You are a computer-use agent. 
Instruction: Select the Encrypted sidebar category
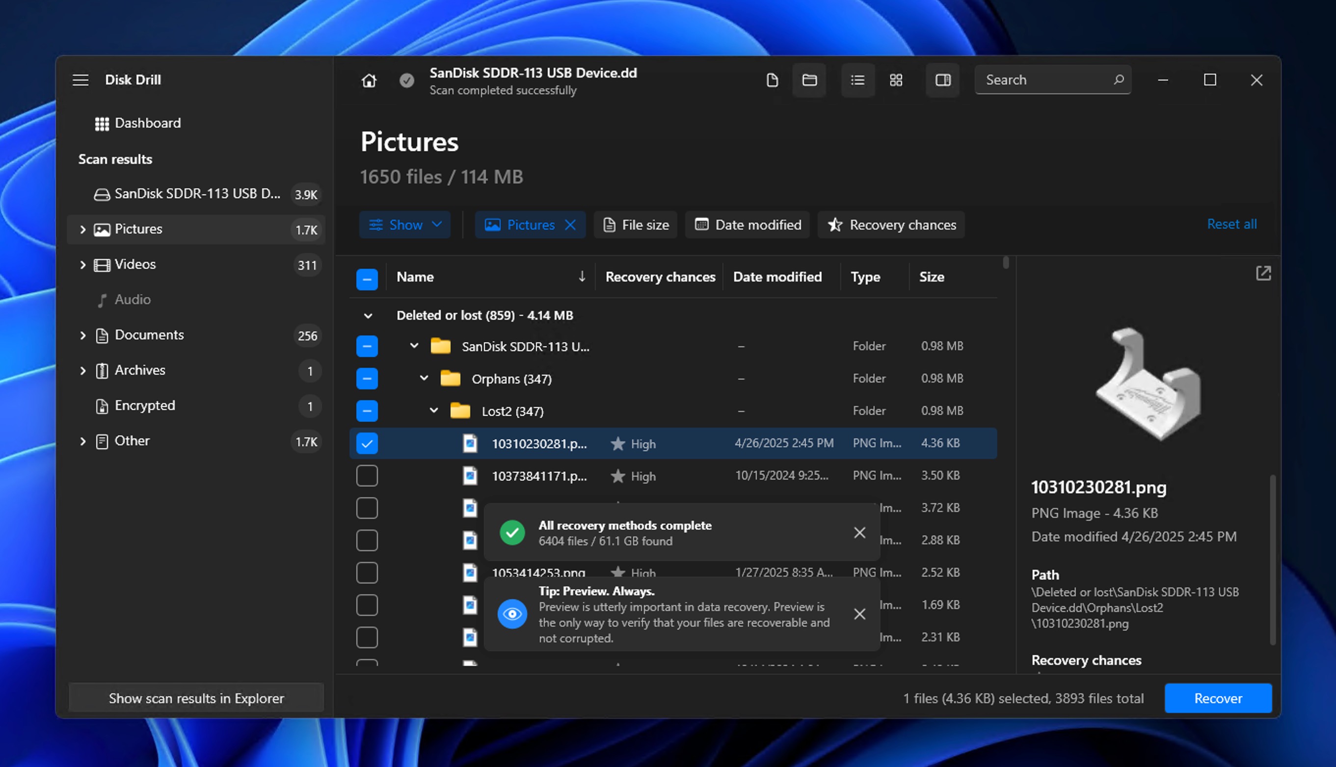[196, 406]
